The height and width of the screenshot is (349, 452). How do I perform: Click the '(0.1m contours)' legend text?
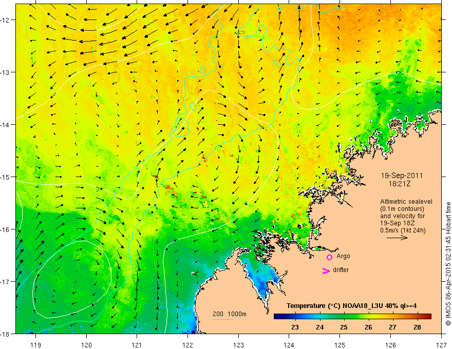402,209
